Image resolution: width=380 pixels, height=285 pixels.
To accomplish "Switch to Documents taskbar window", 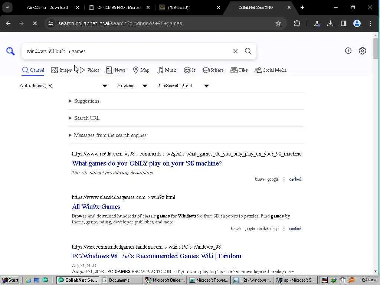I will coord(121,280).
